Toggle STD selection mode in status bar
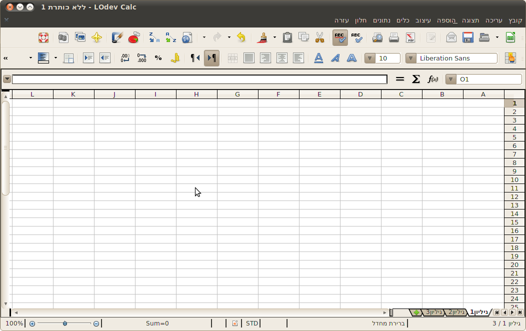This screenshot has width=526, height=331. [x=252, y=323]
